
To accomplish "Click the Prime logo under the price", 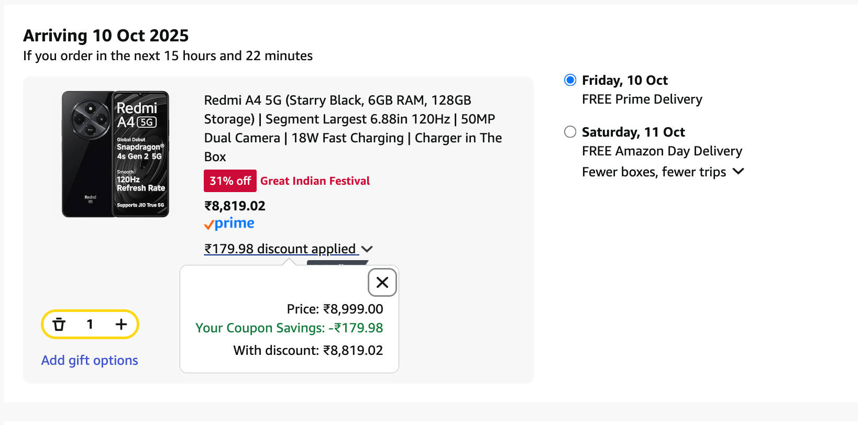I will pos(229,224).
